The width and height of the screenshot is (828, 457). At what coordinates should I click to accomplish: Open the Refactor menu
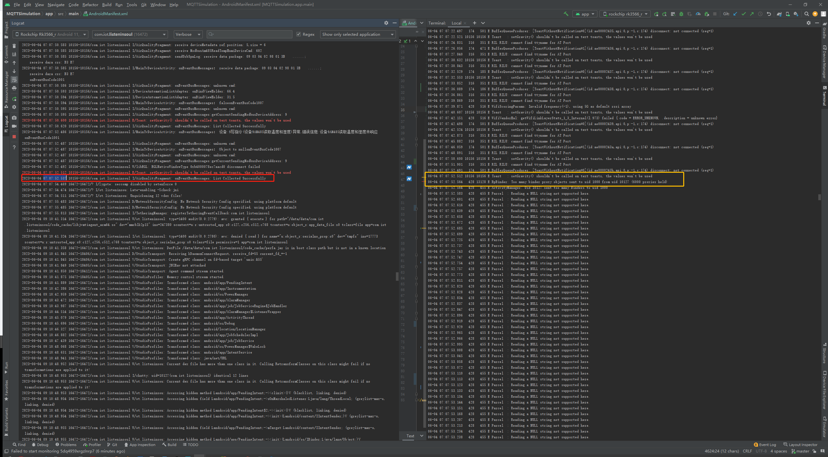(x=90, y=5)
